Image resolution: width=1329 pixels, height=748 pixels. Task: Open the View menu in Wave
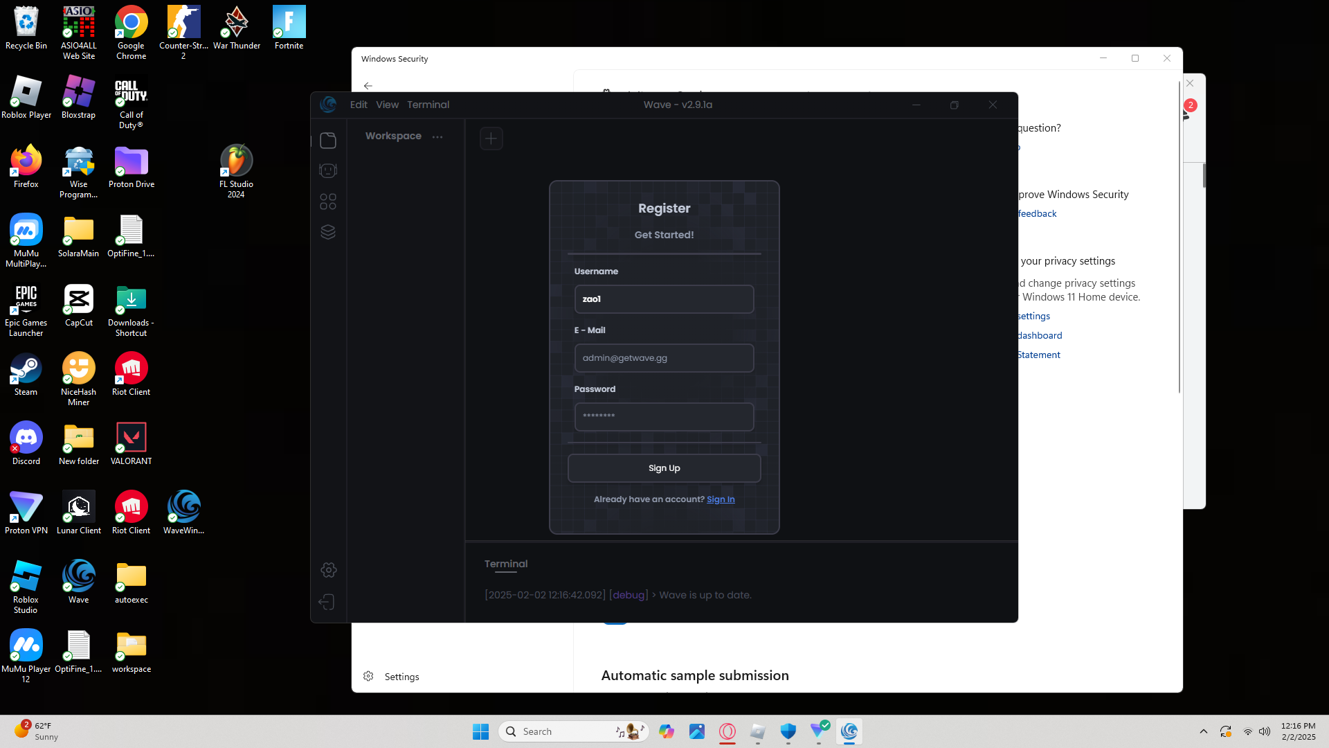tap(387, 105)
